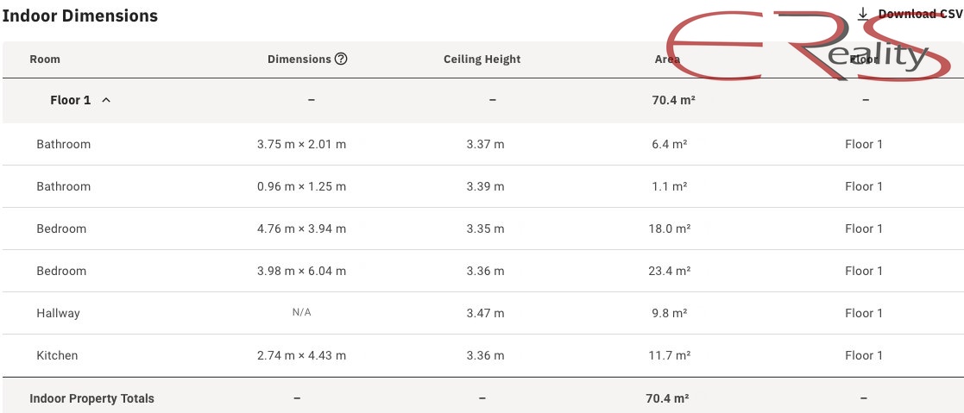The image size is (964, 413).
Task: Select the 6.4 m² Bathroom row
Action: click(x=482, y=145)
